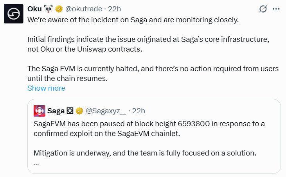Image resolution: width=286 pixels, height=177 pixels.
Task: Open the quoted SagaEVM paused tweet text
Action: tap(149, 129)
